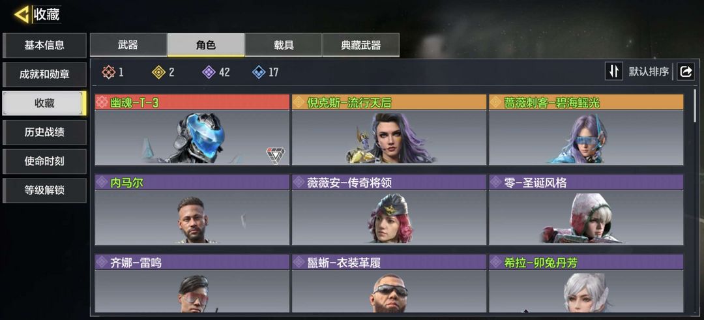The width and height of the screenshot is (704, 320).
Task: Filter by yellow legendary rarity icon
Action: click(158, 72)
